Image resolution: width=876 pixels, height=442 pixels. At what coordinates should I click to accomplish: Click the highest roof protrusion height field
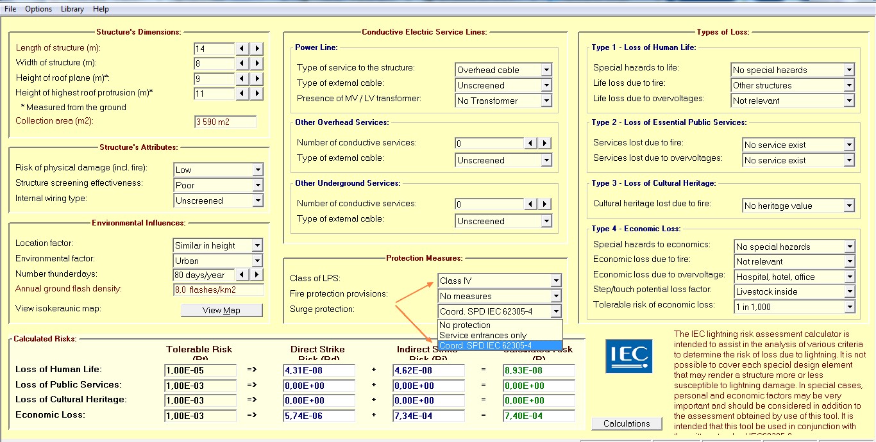coord(214,94)
